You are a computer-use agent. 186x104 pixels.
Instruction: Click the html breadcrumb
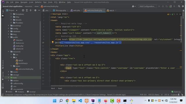[x=53, y=88]
